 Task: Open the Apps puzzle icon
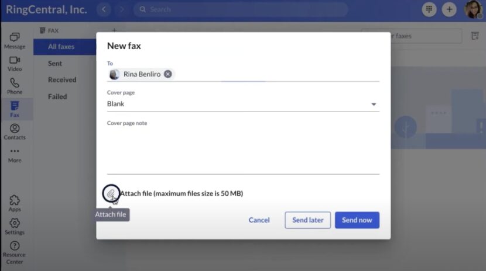click(15, 203)
